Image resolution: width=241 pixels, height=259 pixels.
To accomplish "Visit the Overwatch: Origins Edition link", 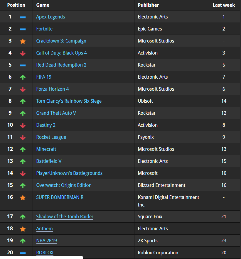I will click(x=64, y=185).
